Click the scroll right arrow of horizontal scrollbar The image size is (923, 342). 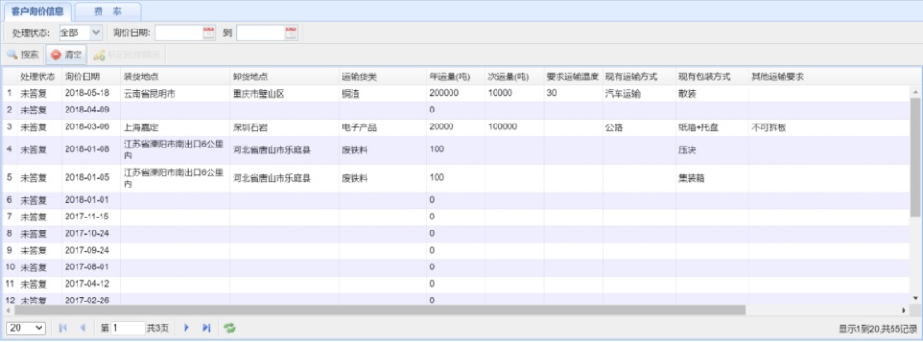(905, 310)
